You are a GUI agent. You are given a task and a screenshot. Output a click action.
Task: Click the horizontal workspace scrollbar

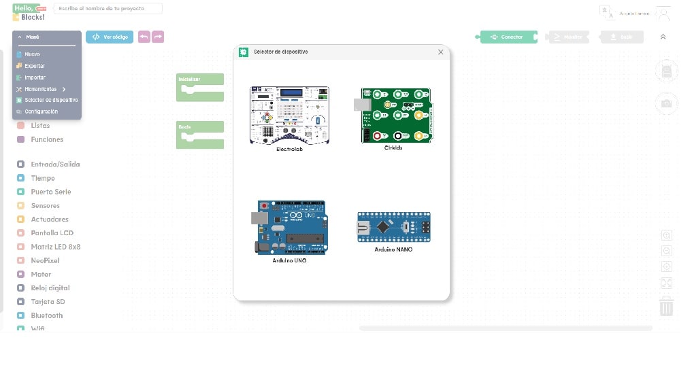pos(506,328)
